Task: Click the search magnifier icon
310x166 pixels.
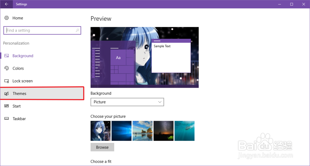Action: (77, 30)
